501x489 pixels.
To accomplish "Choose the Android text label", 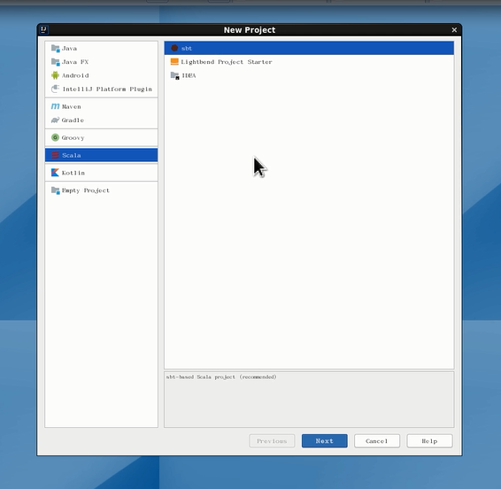I will tap(75, 75).
